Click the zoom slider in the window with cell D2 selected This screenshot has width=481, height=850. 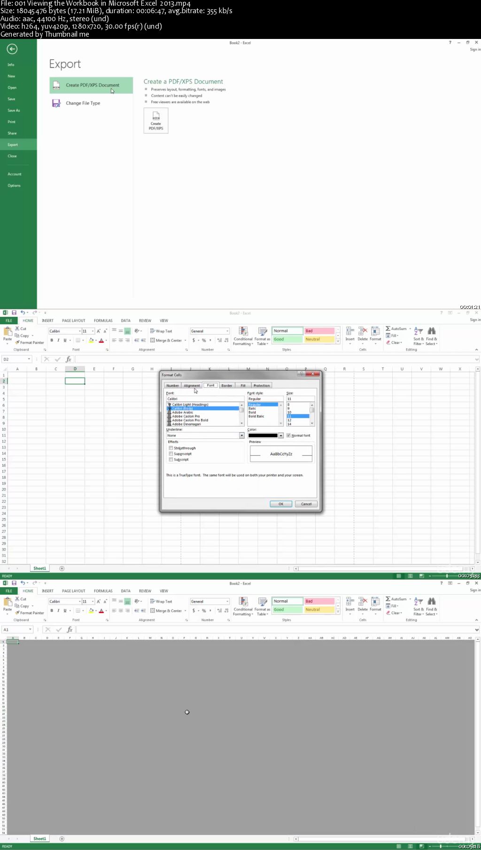coord(446,575)
